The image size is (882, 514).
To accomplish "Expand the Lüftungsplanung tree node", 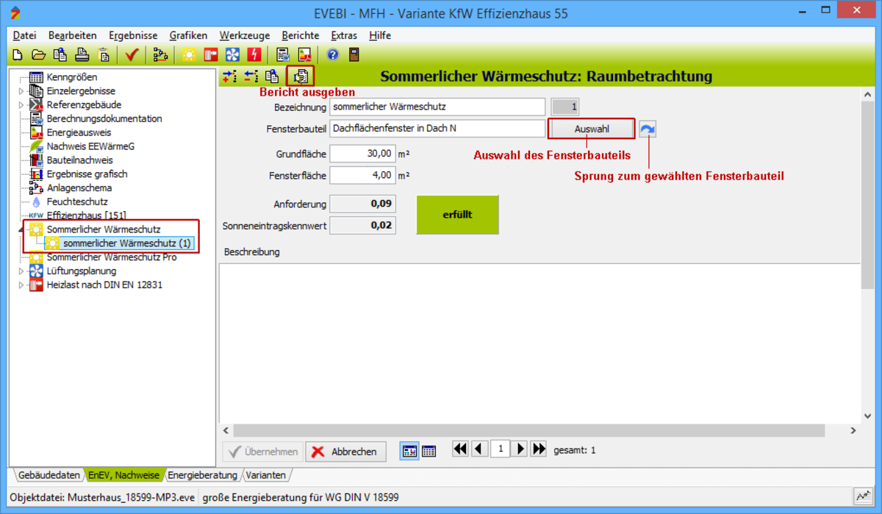I will [21, 271].
